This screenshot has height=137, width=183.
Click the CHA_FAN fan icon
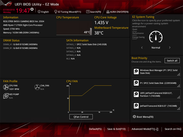(37, 87)
